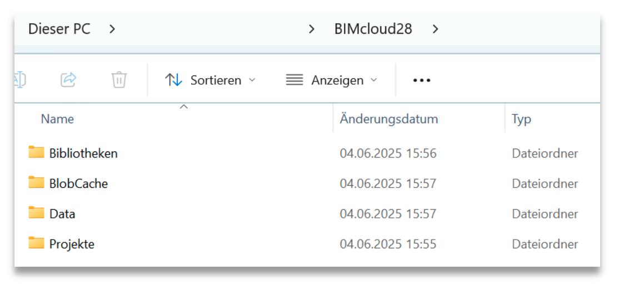Click the Data folder name
This screenshot has width=619, height=285.
pos(62,214)
